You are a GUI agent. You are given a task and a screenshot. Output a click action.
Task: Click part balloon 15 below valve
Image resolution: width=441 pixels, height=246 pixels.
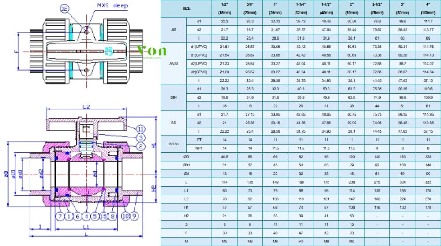click(104, 216)
